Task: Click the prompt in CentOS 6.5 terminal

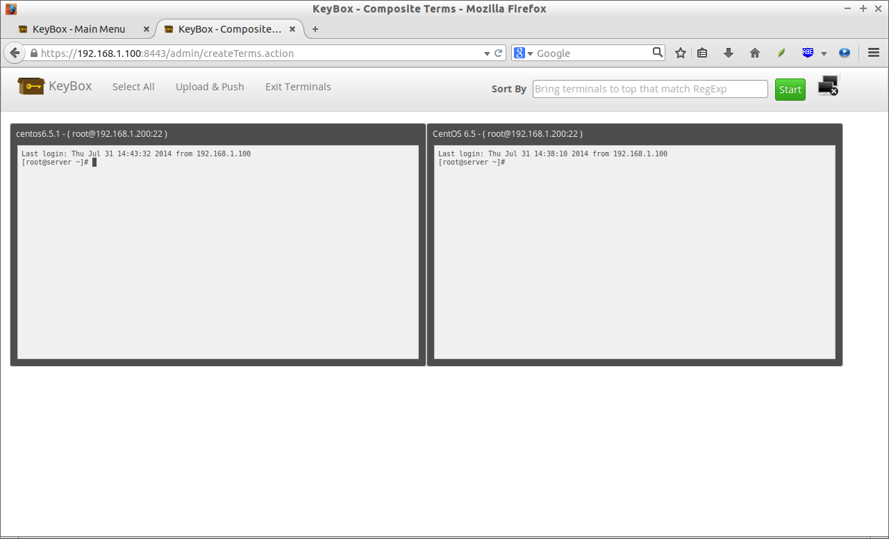Action: 472,162
